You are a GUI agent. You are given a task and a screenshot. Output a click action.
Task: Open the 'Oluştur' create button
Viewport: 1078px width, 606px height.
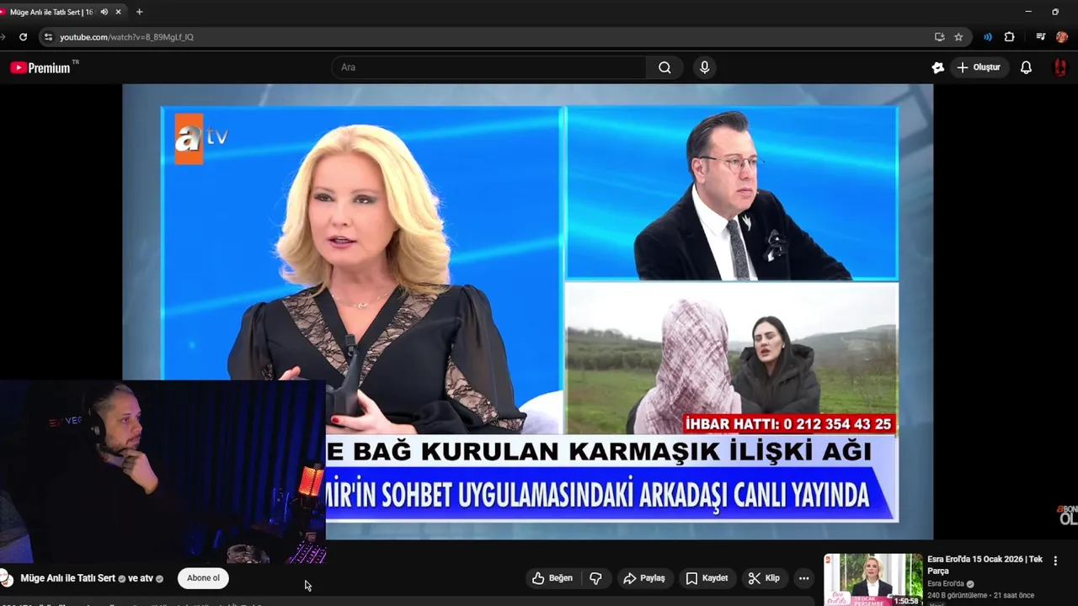point(978,67)
